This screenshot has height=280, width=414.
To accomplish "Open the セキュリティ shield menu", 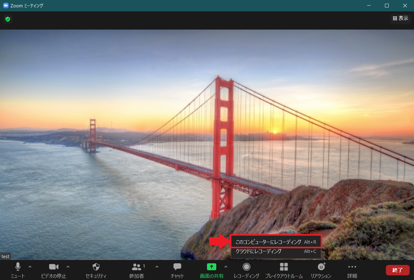I will click(96, 270).
